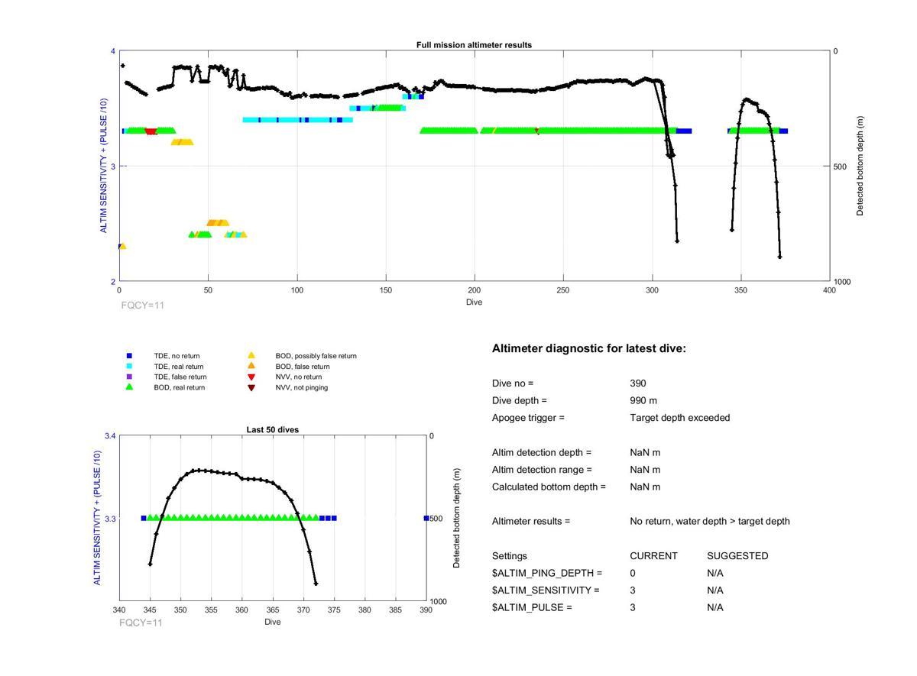Screen dimensions: 917x676
Task: Select the isolated blue square at dive 390
Action: pos(426,518)
